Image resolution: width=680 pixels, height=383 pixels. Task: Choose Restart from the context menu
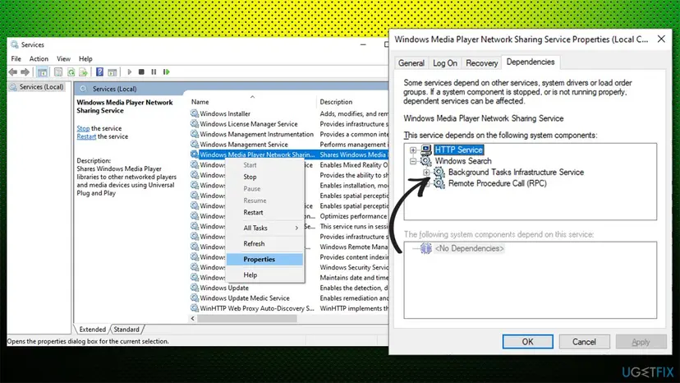coord(264,212)
